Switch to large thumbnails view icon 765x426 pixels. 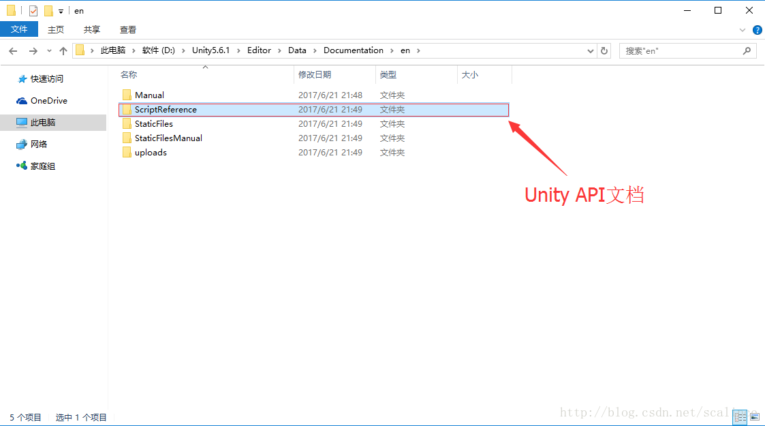coord(755,416)
